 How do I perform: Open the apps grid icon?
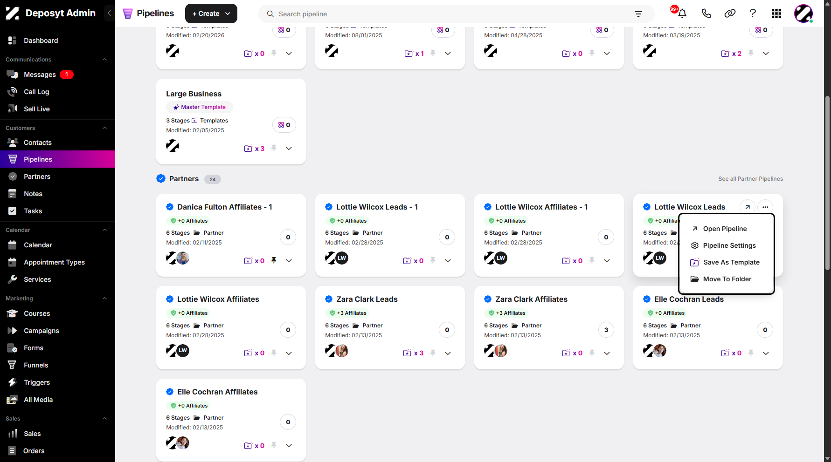[776, 14]
